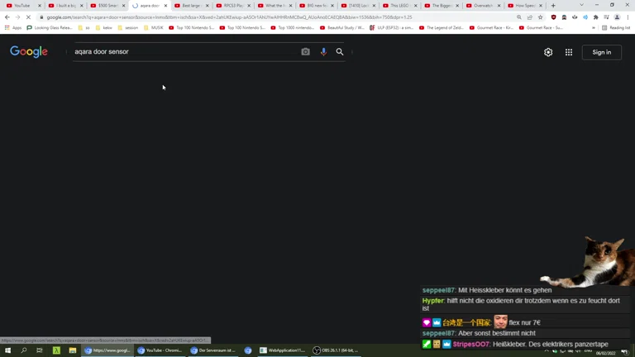Click the address bar URL
This screenshot has width=635, height=357.
click(x=229, y=17)
